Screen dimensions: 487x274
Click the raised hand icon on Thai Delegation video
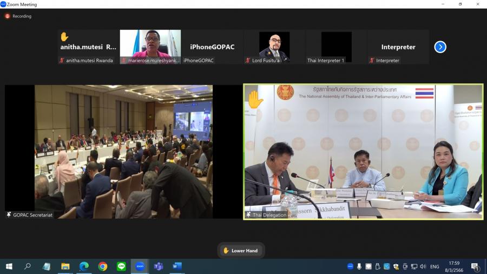pyautogui.click(x=255, y=100)
